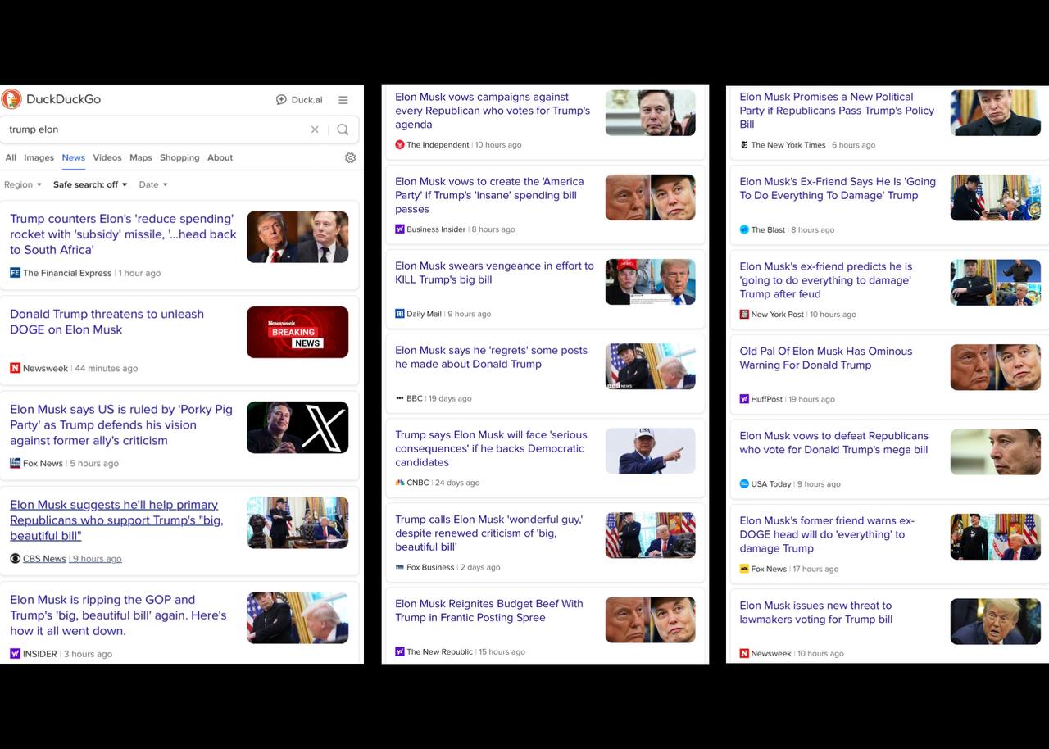Open 'Elon Musk suggests he'll help primary Republicans' link

click(116, 520)
